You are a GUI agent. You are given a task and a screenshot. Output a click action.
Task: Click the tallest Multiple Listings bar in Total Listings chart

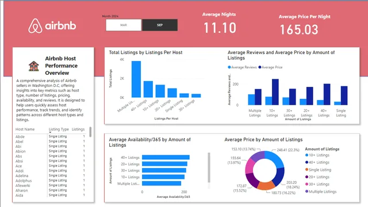tap(136, 79)
